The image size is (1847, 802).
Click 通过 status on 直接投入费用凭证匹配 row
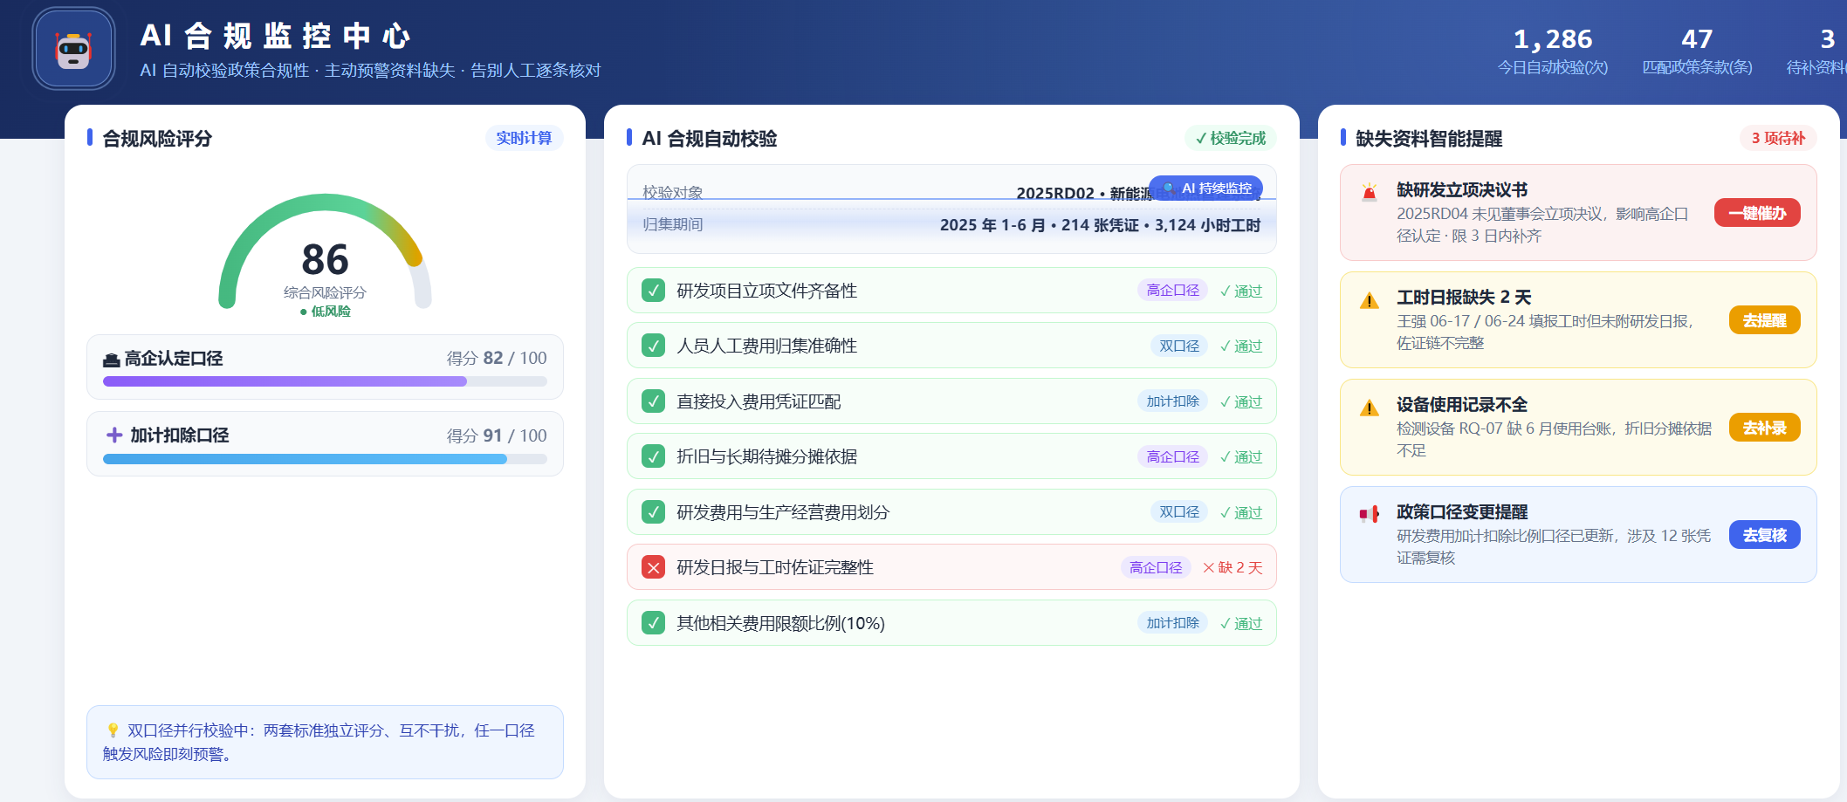point(1241,401)
